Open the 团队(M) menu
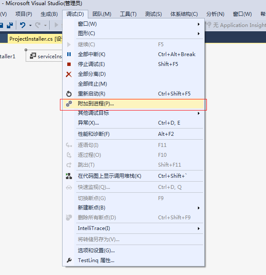The image size is (266, 275). [x=102, y=14]
